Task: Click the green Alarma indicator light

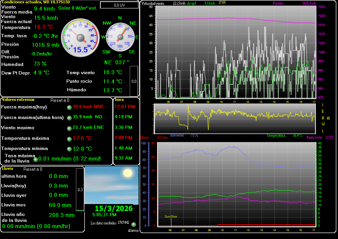Action: [134, 224]
